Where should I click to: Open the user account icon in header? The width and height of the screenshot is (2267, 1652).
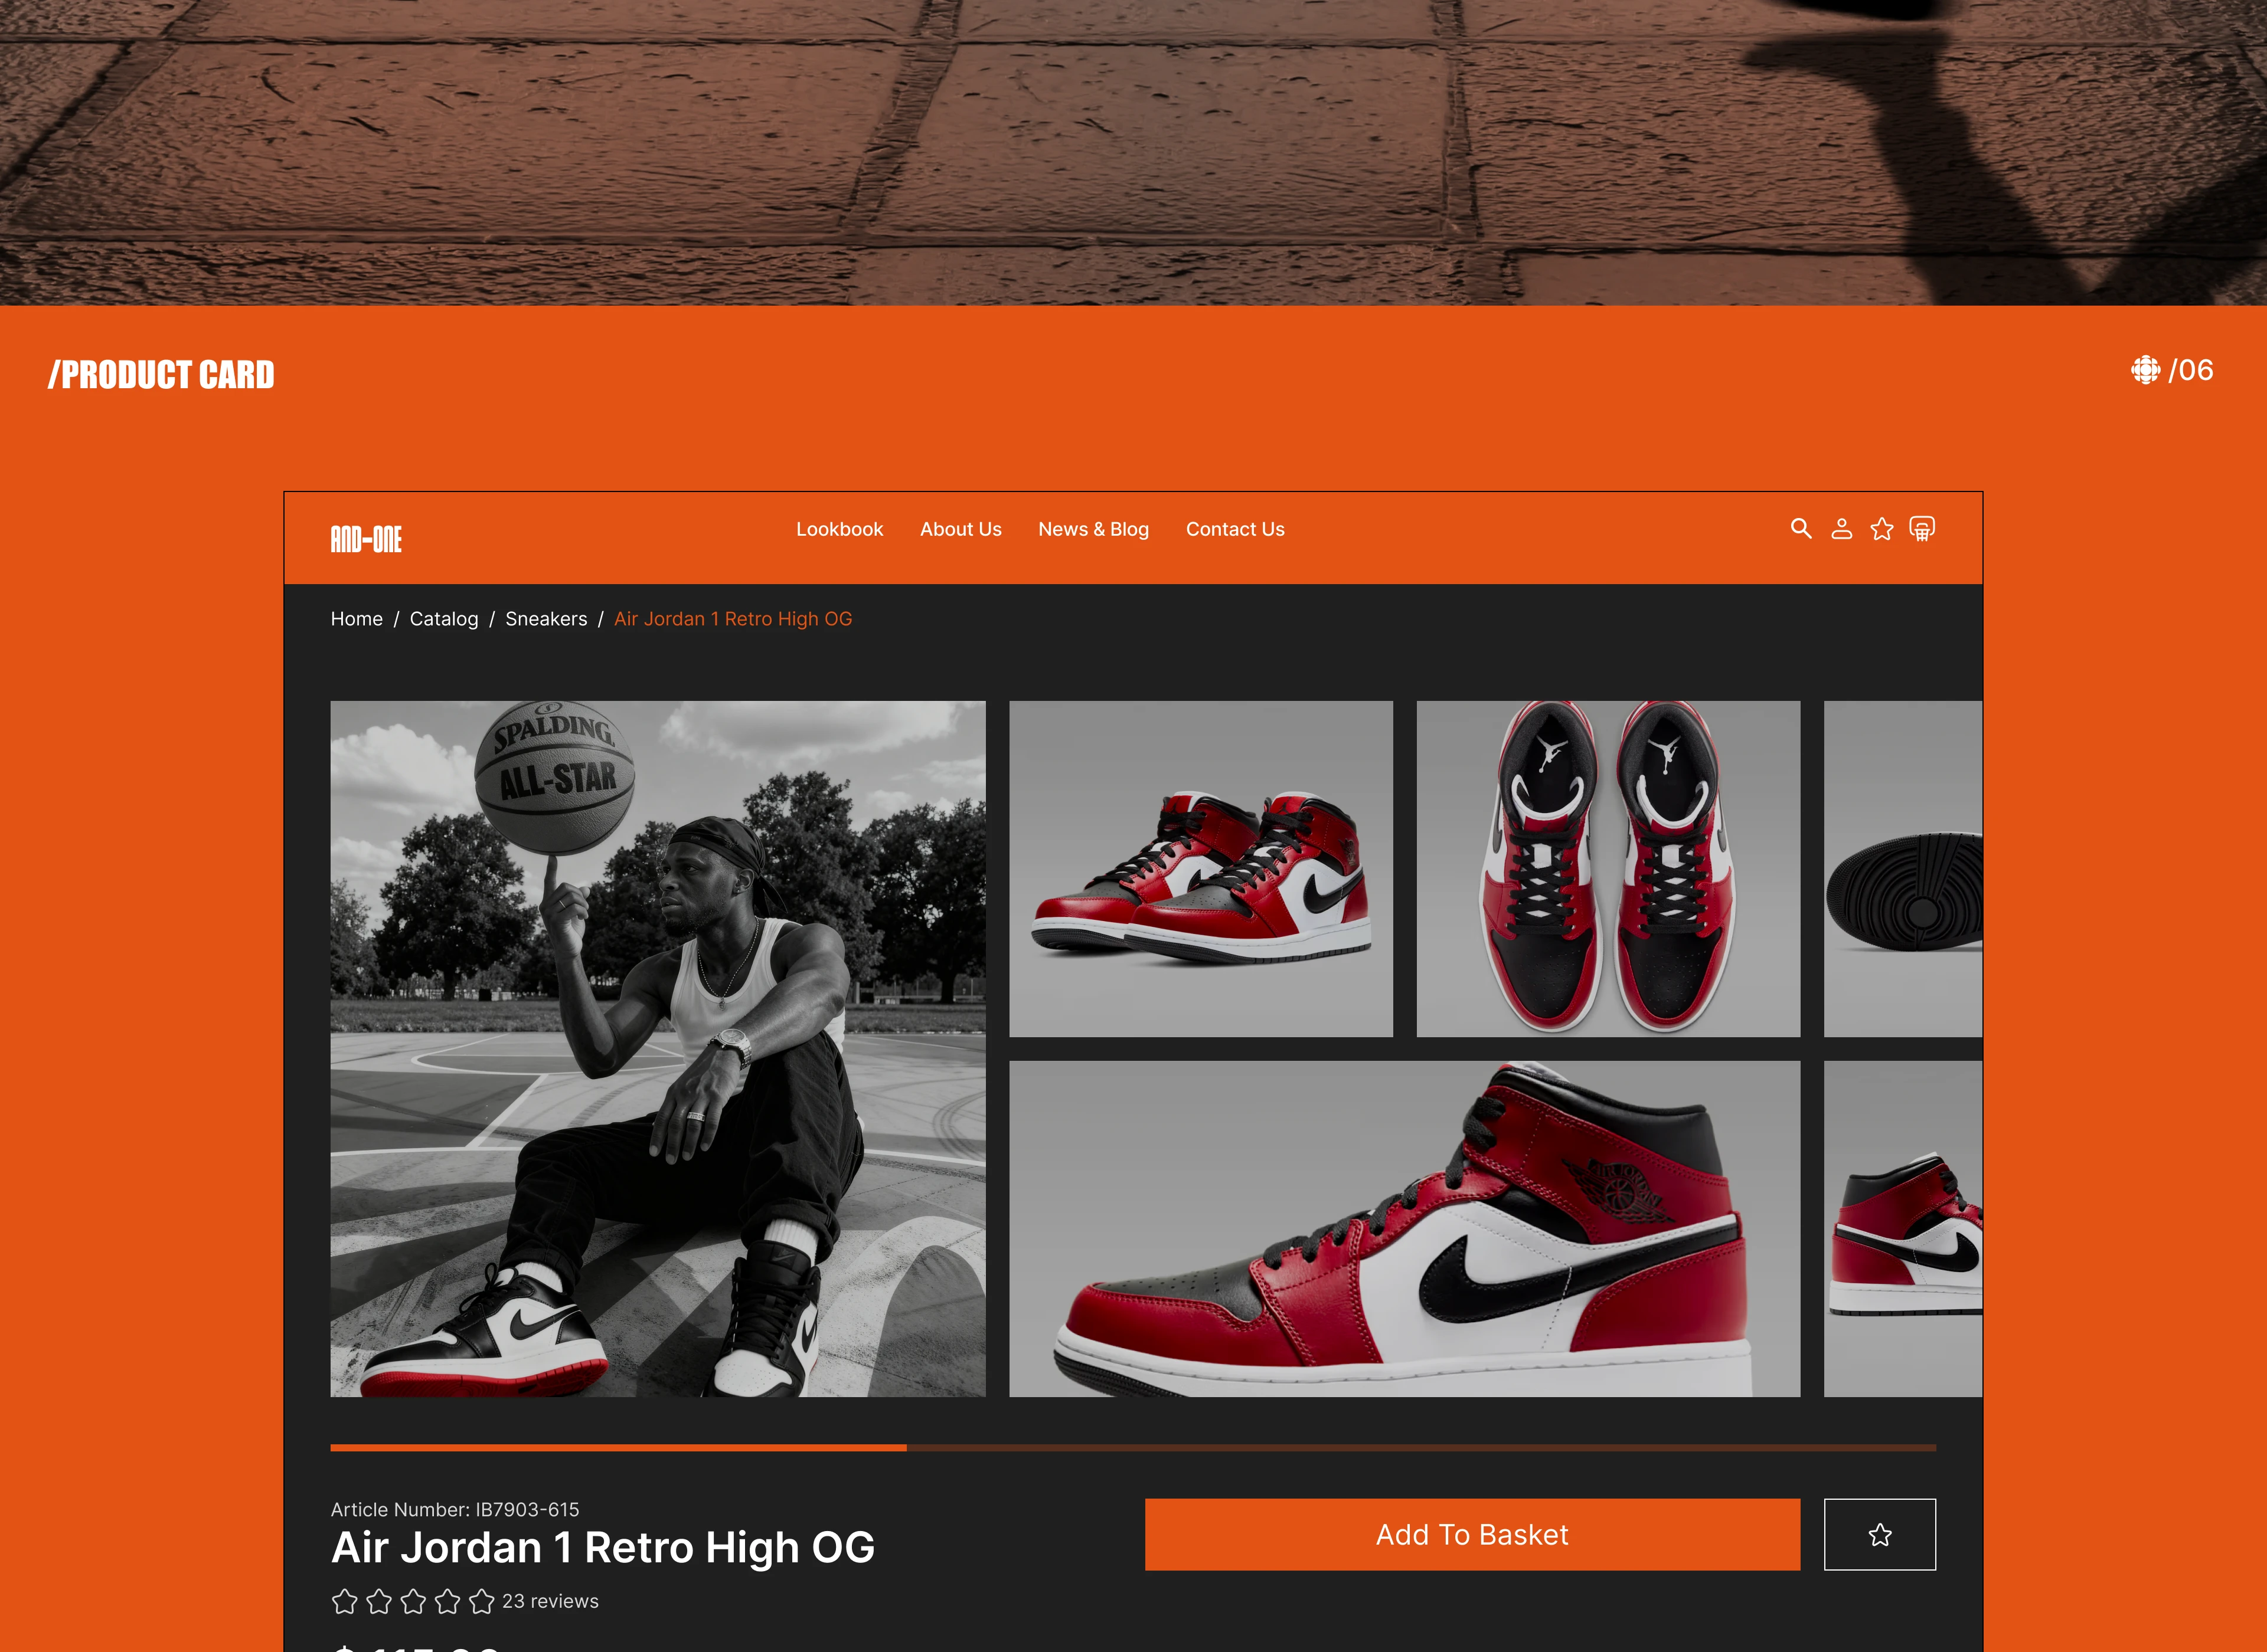pos(1842,529)
